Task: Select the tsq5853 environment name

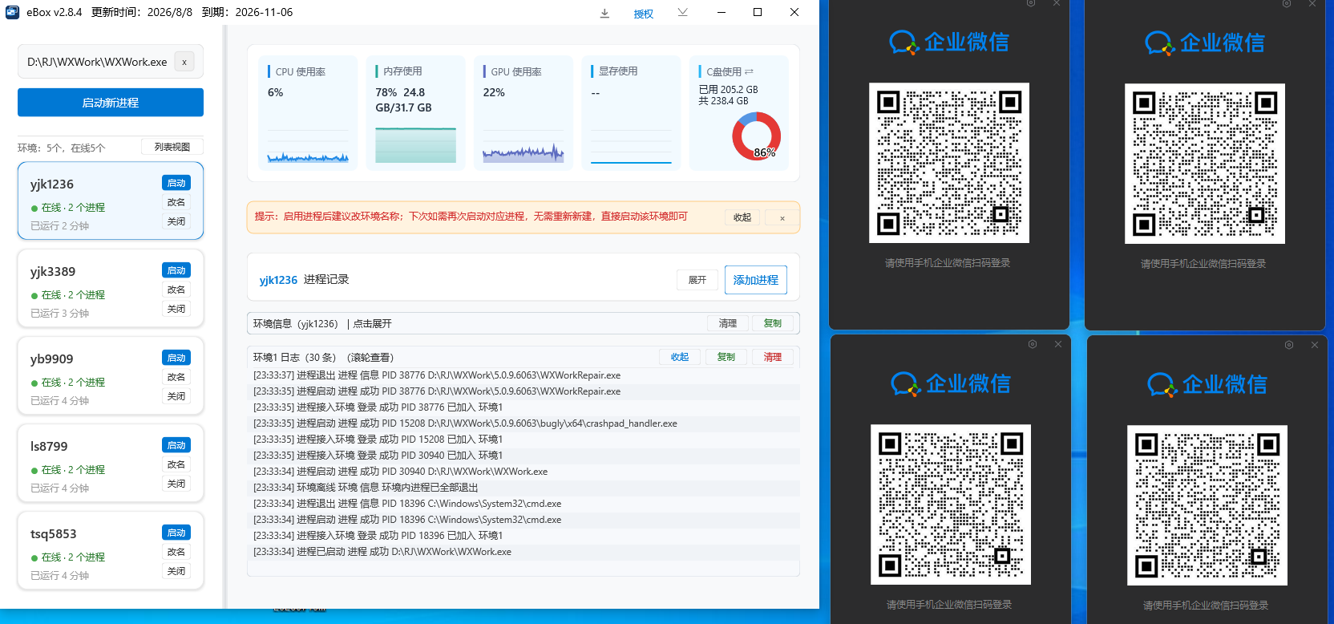Action: point(54,534)
